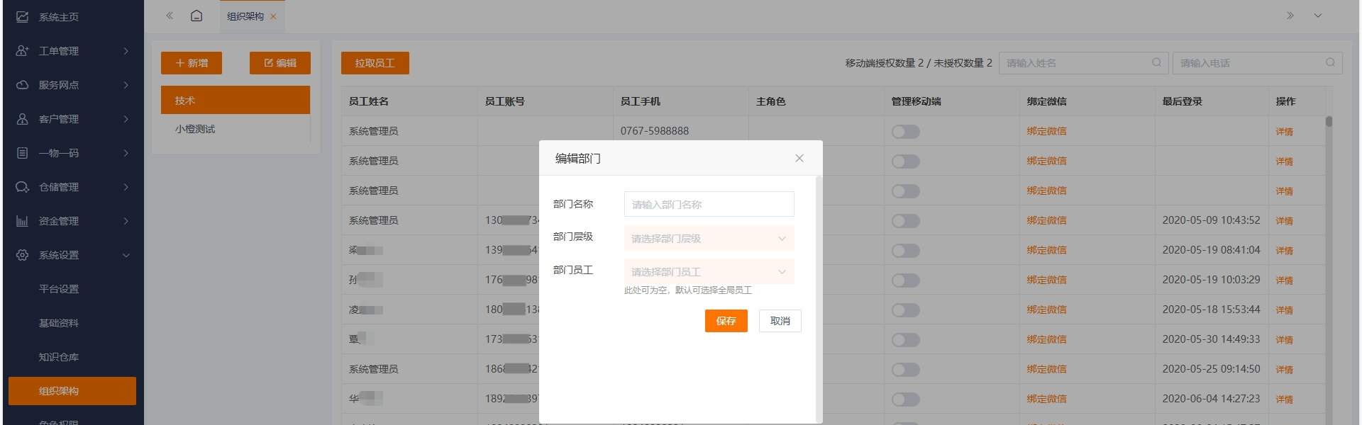This screenshot has height=425, width=1362.
Task: Open 平台设置 in sidebar submenu
Action: point(59,289)
